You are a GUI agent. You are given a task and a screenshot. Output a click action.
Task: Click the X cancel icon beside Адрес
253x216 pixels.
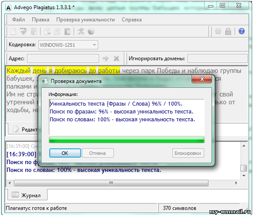[116, 58]
